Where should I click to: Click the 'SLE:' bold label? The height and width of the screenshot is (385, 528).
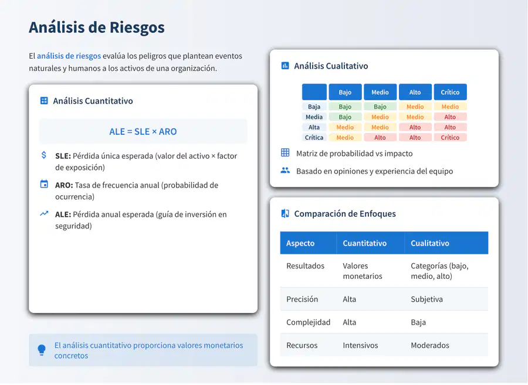(x=63, y=156)
